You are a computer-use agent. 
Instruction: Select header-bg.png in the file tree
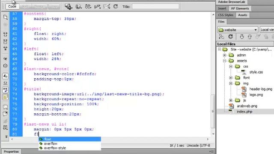(261, 89)
